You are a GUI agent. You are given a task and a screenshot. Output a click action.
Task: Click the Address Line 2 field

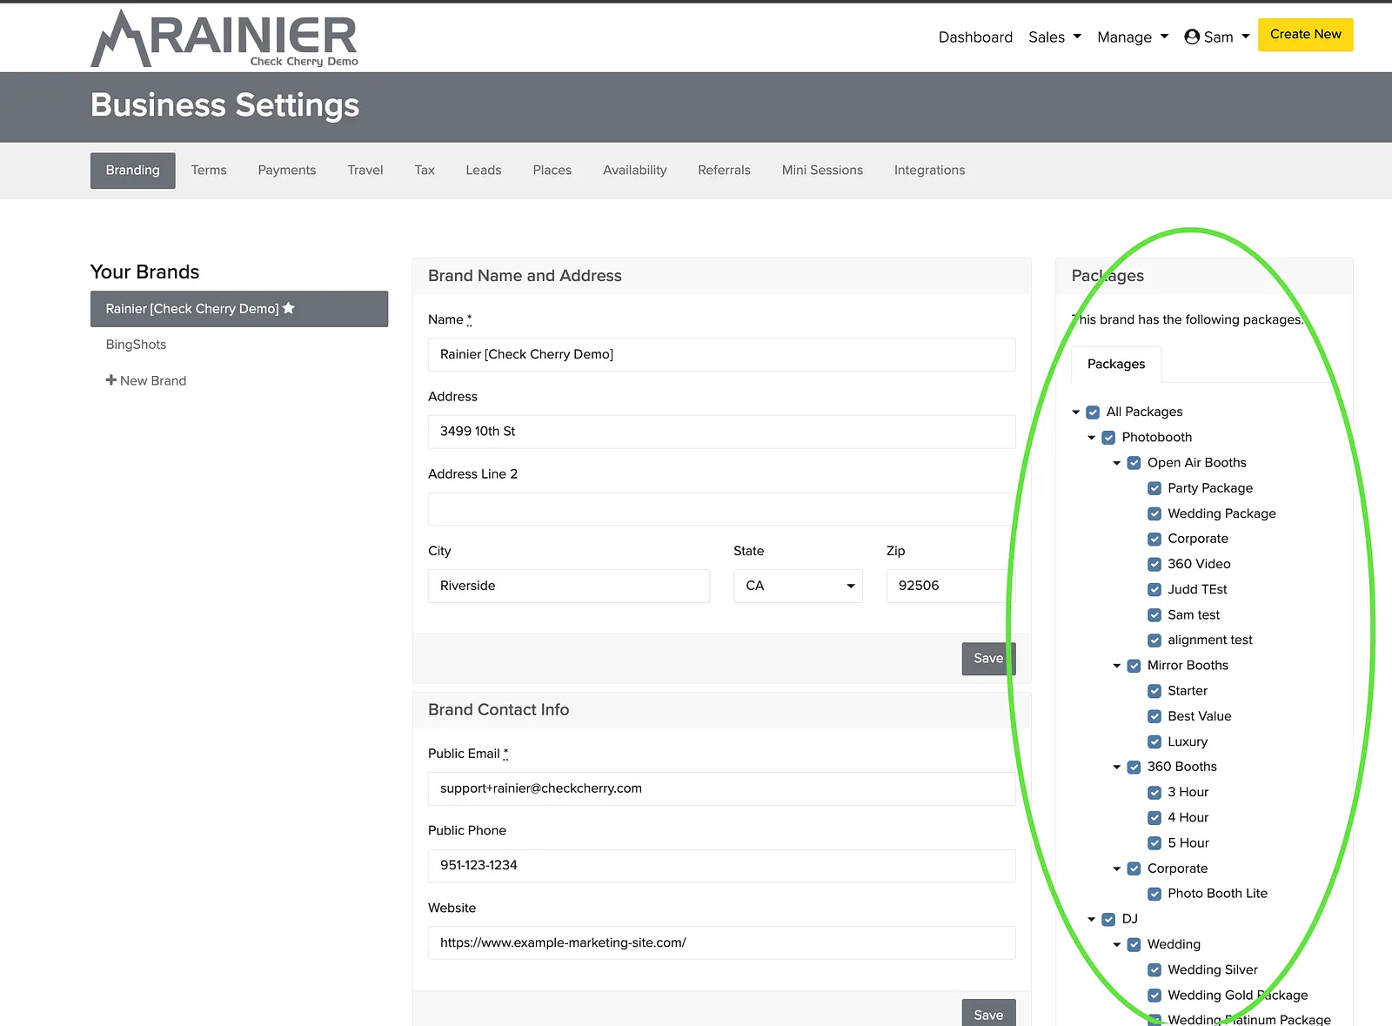tap(722, 509)
